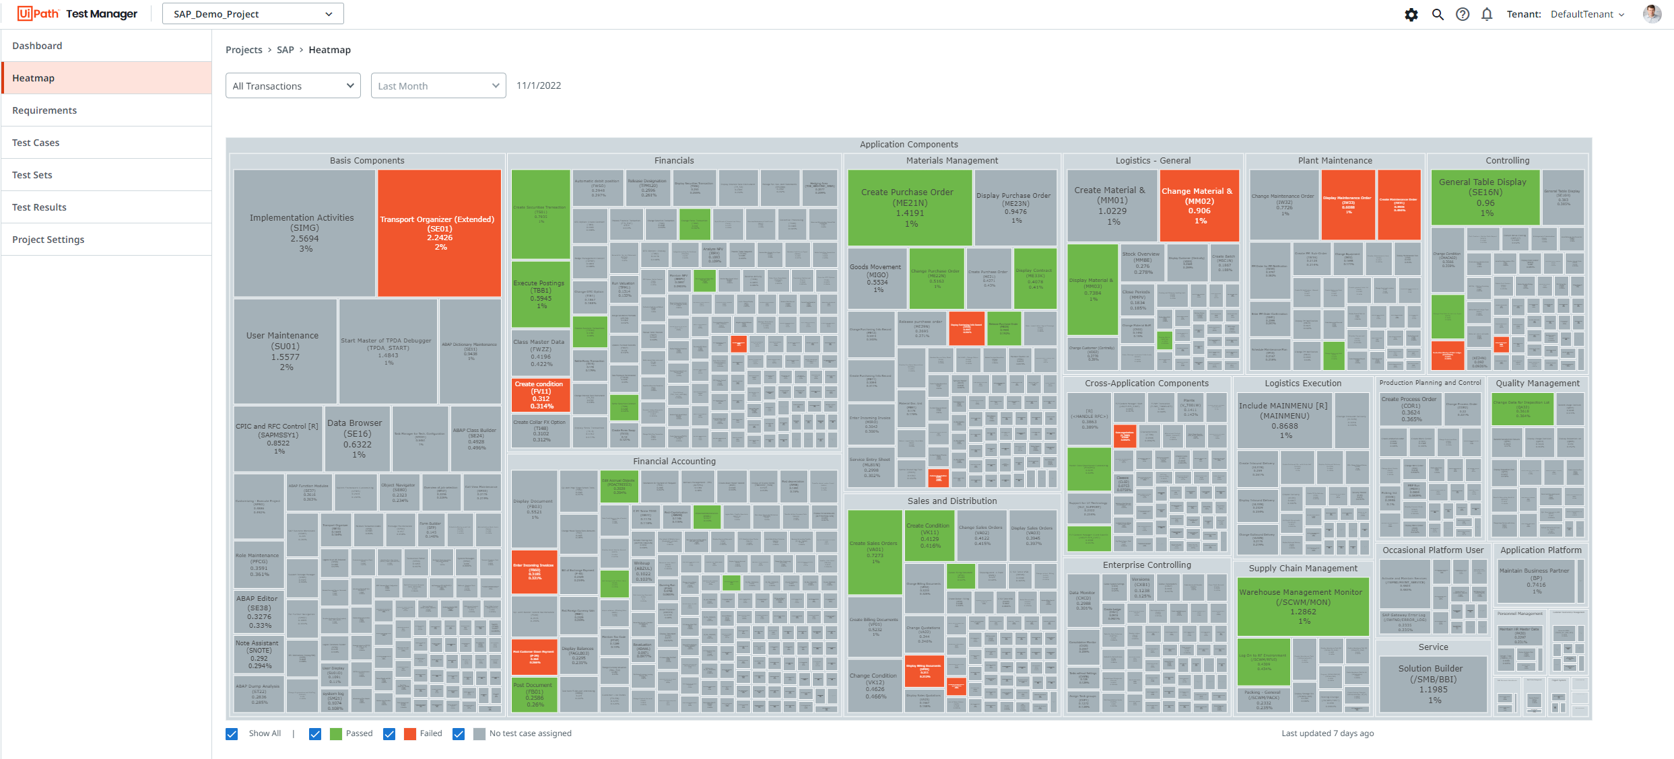Click the Materials Management group header
1674x759 pixels.
pos(952,160)
